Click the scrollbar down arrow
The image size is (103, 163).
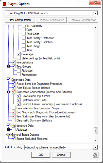tap(96, 141)
